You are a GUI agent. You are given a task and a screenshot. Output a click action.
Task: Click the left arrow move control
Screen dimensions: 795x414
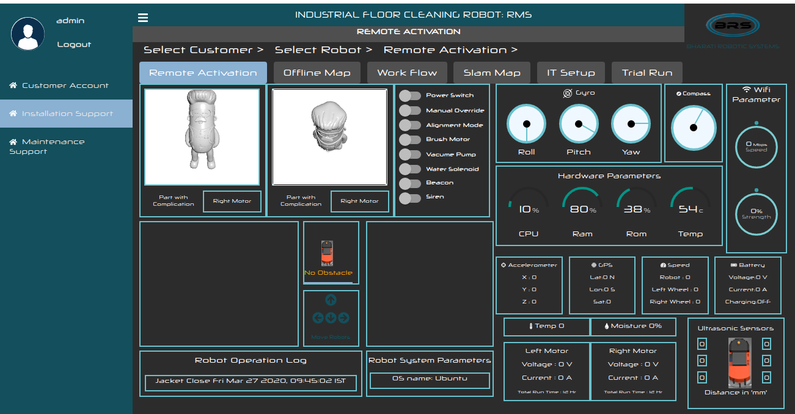coord(318,318)
